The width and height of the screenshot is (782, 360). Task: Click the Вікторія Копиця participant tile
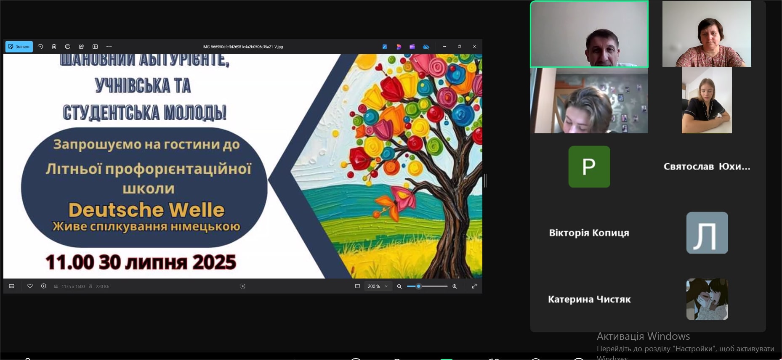pyautogui.click(x=589, y=233)
